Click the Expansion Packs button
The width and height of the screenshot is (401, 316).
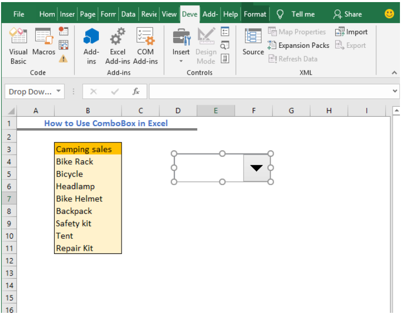[298, 45]
